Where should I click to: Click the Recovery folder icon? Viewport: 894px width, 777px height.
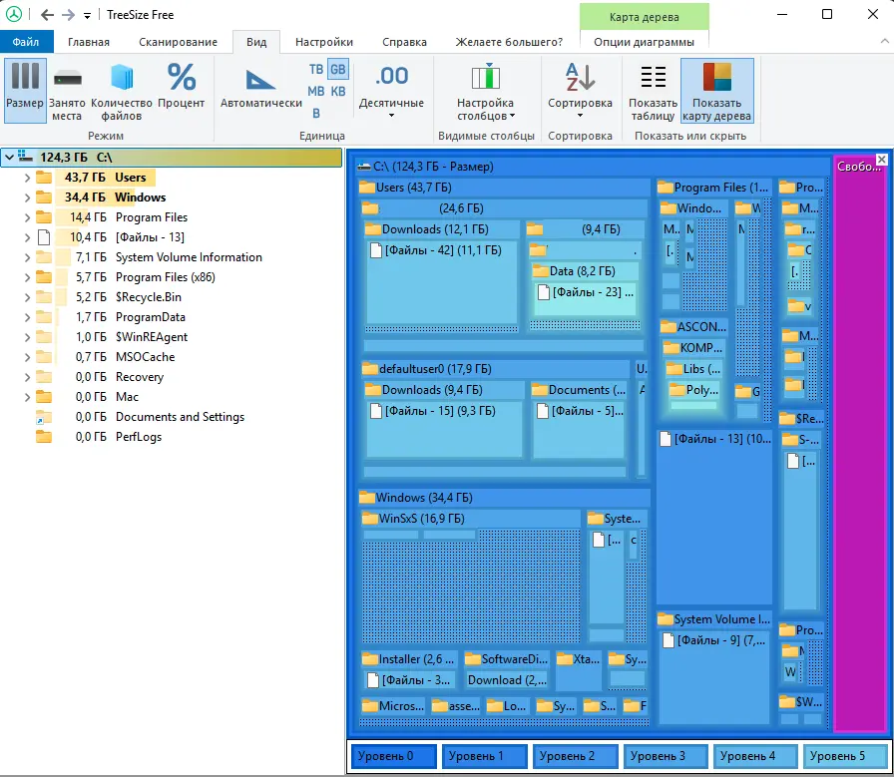43,377
